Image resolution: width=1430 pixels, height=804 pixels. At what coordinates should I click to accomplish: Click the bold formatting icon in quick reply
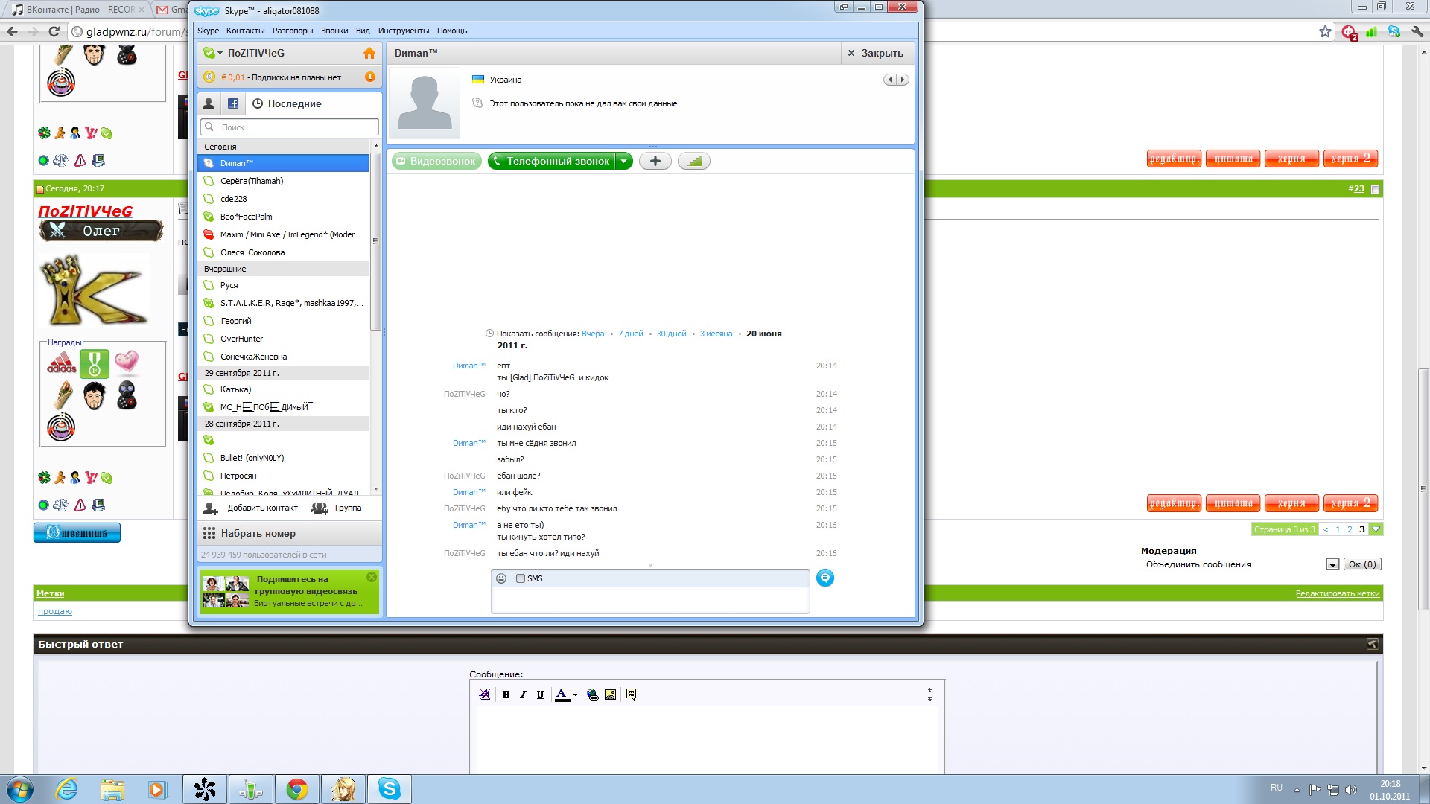pyautogui.click(x=506, y=695)
